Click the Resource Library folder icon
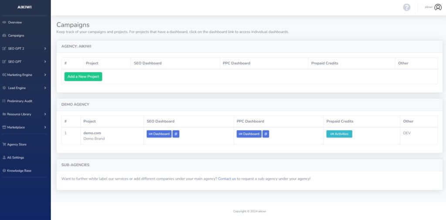 coord(4,114)
